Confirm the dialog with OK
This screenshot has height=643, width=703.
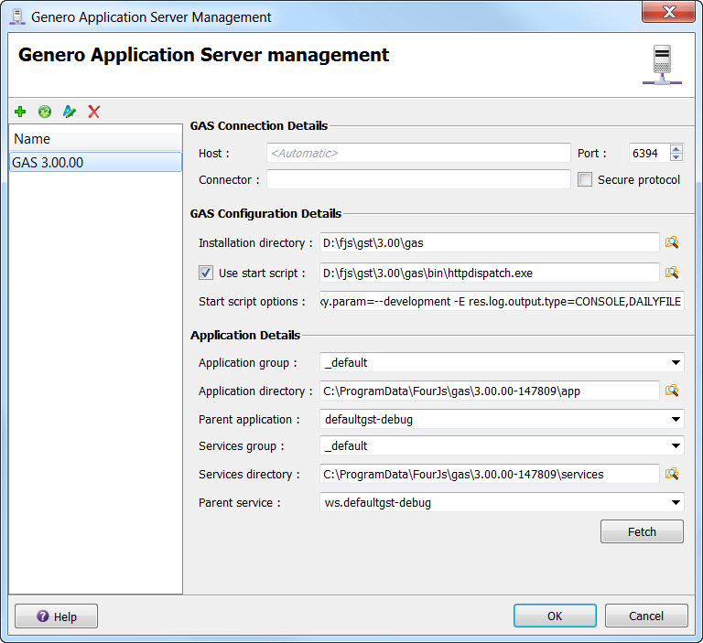tap(555, 616)
